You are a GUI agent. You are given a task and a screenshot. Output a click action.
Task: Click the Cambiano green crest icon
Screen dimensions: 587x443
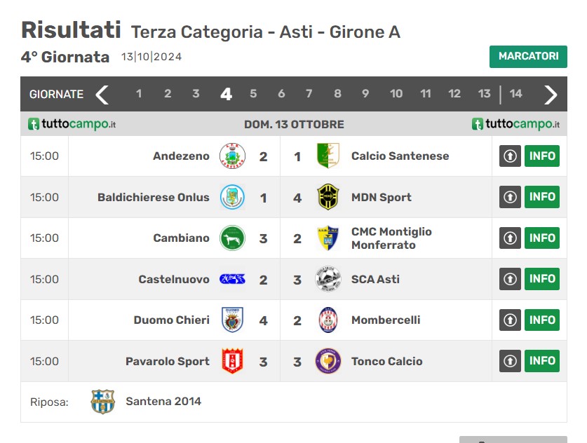point(232,238)
